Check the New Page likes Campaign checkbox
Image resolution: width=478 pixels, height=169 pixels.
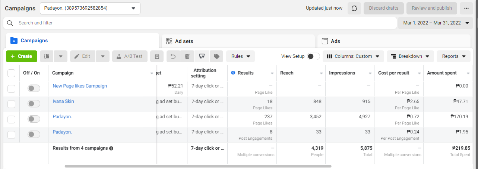pyautogui.click(x=12, y=89)
